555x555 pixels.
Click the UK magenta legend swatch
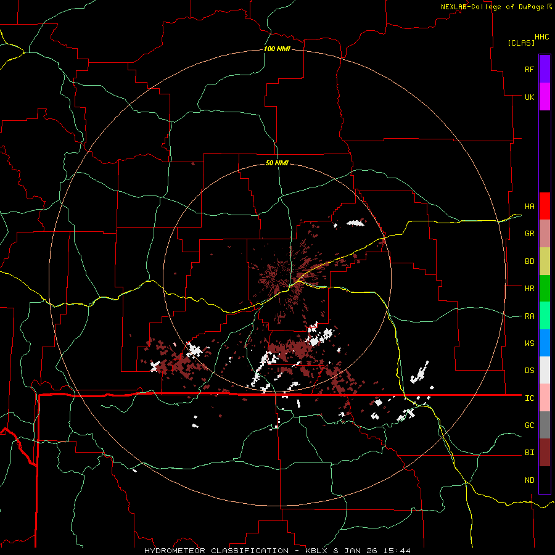click(545, 97)
